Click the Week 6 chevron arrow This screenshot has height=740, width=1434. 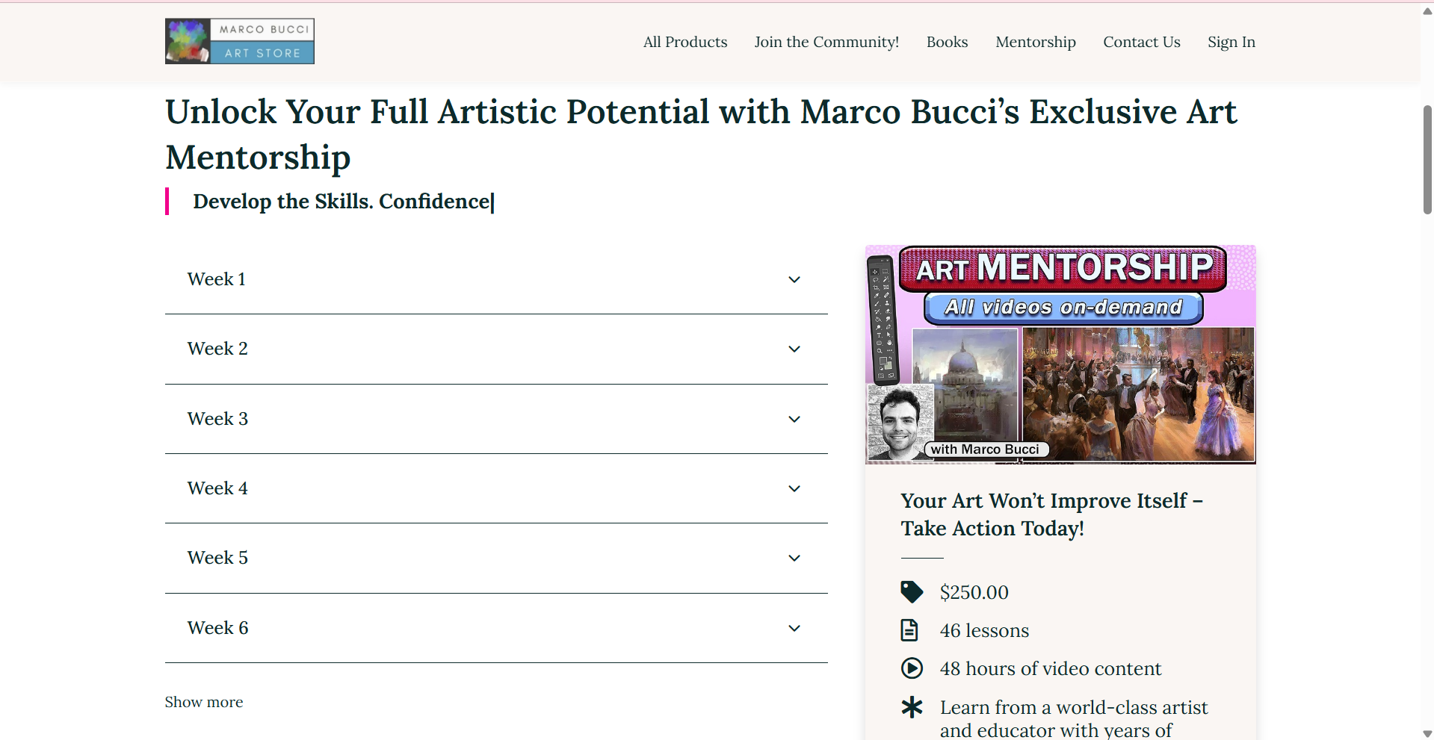click(x=794, y=628)
